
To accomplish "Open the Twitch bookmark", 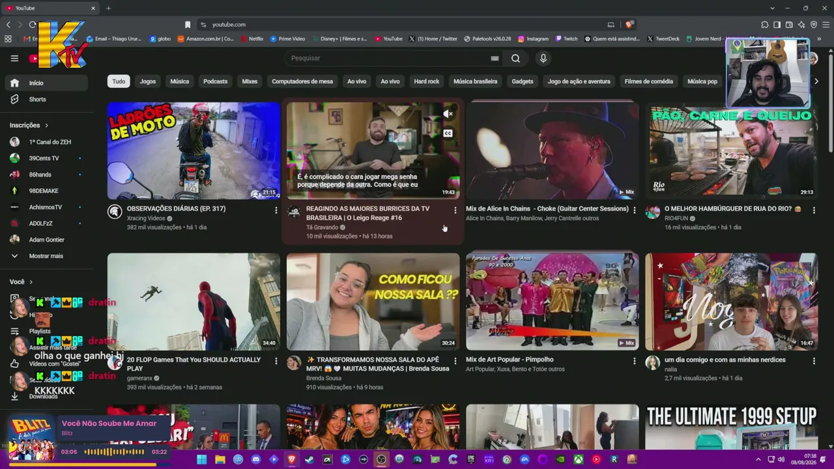I will click(x=567, y=38).
